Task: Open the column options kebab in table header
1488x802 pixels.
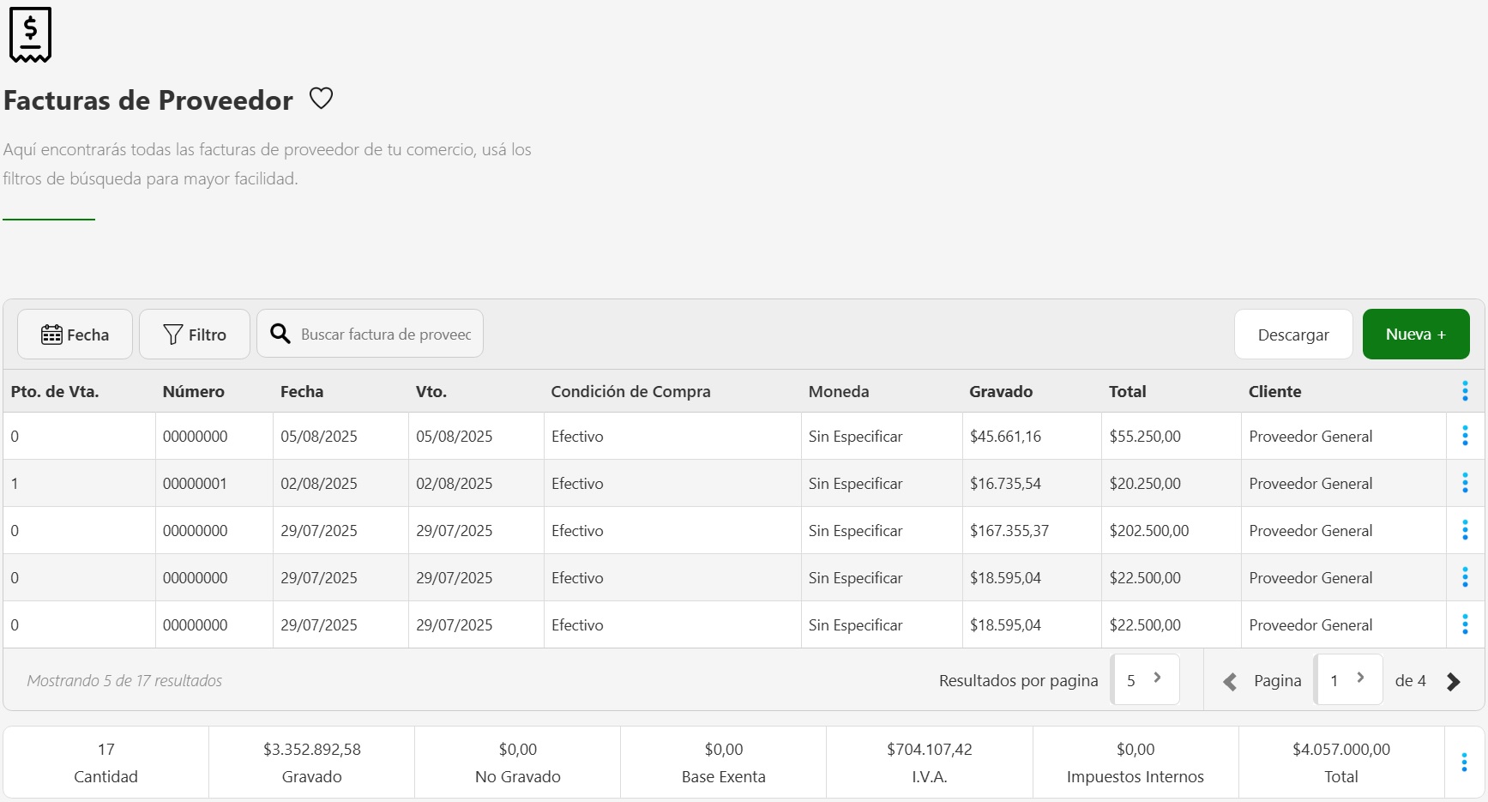Action: pos(1464,391)
